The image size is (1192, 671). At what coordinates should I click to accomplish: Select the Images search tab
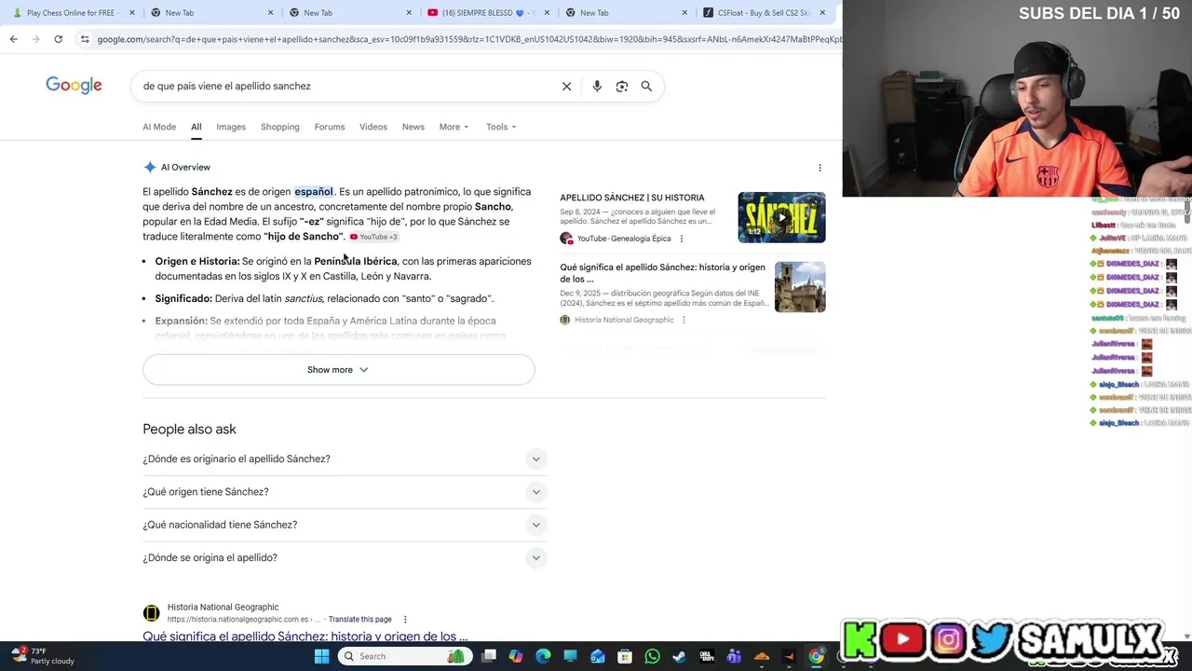[x=231, y=127]
